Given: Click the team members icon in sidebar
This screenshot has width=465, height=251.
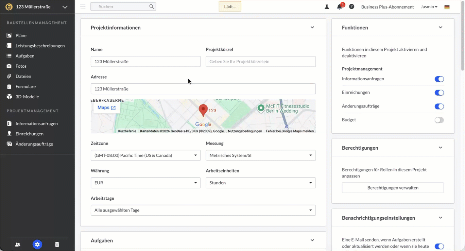Looking at the screenshot, I should point(18,244).
